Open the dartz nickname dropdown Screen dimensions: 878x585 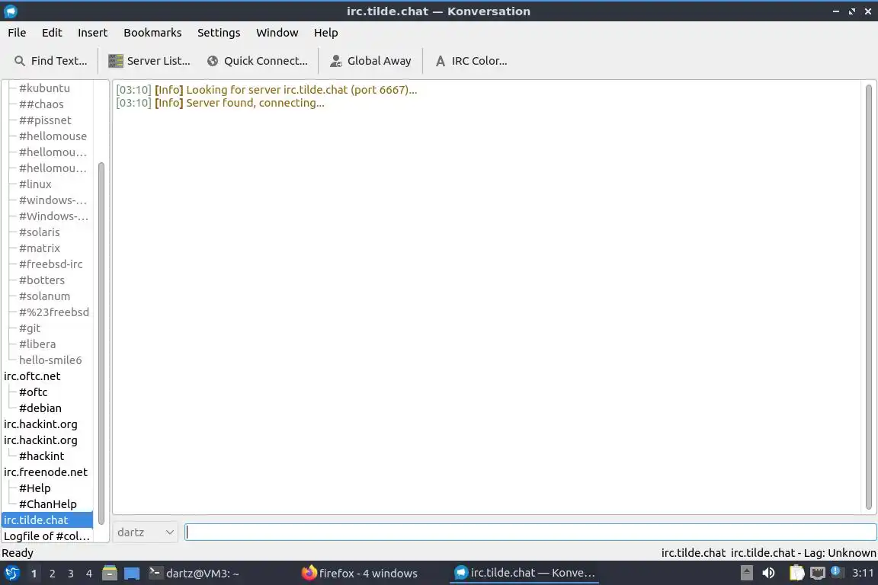pos(146,532)
